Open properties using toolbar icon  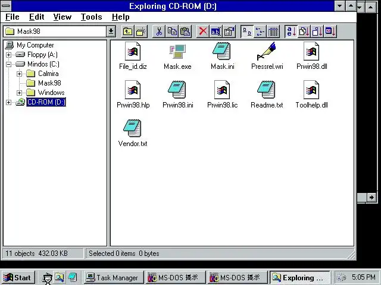[229, 31]
